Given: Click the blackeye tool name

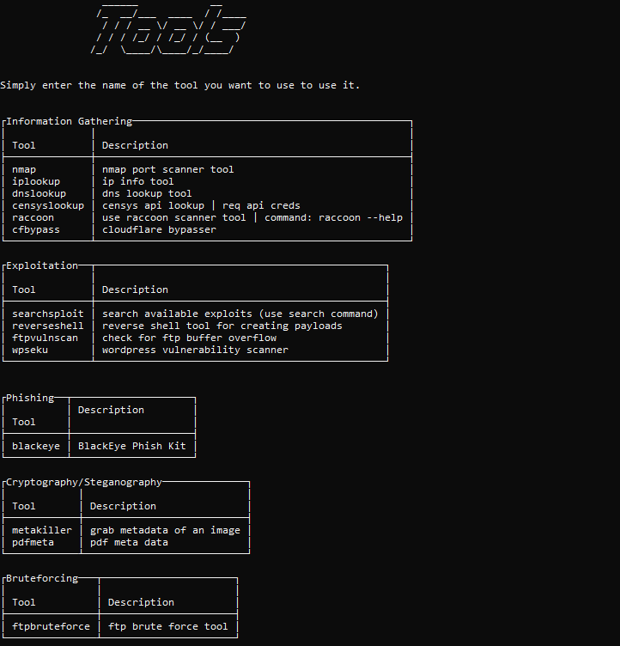Looking at the screenshot, I should coord(36,447).
